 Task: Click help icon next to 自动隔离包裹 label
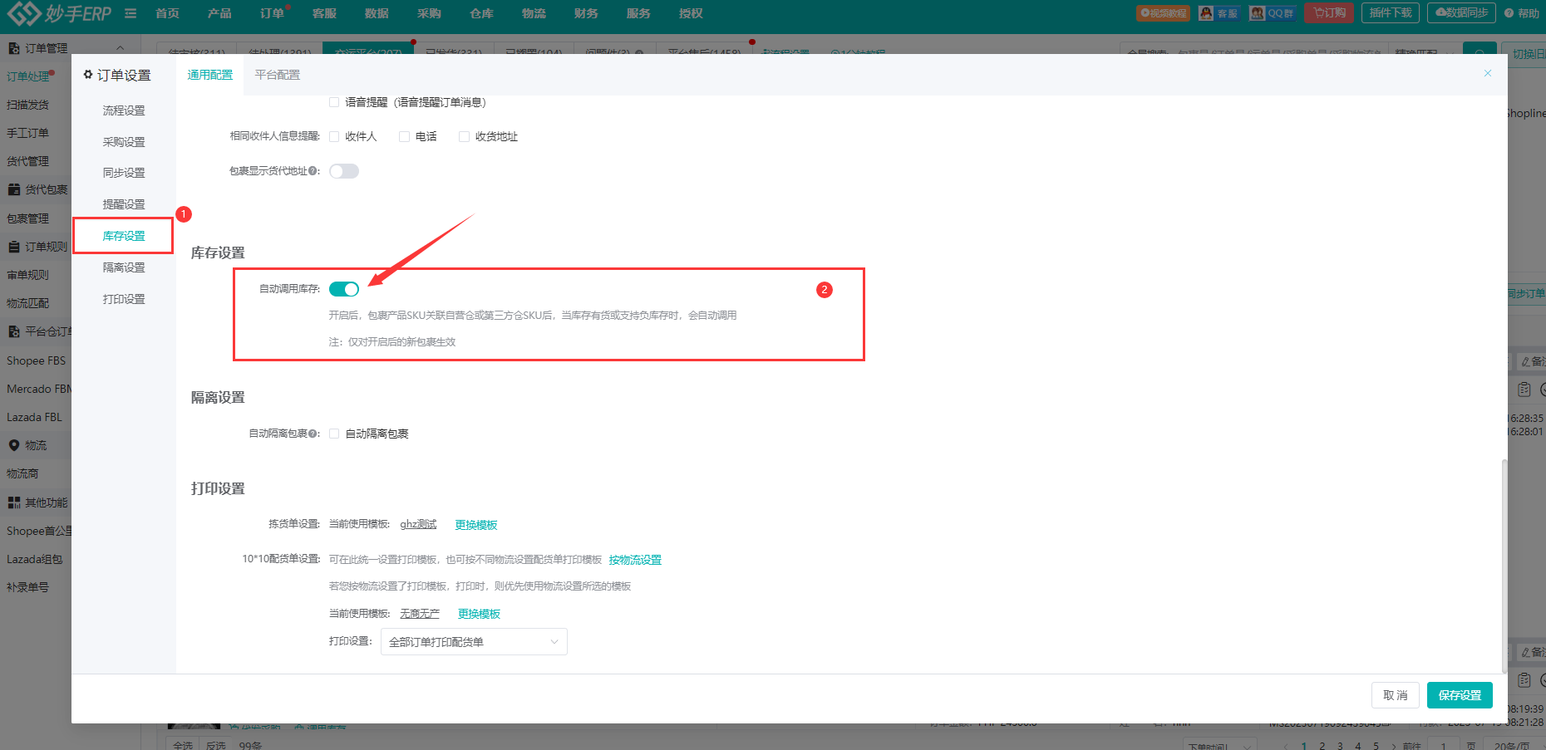(x=313, y=434)
